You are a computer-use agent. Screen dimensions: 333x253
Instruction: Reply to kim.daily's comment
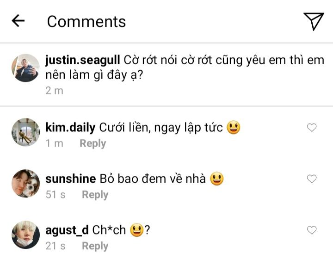92,144
